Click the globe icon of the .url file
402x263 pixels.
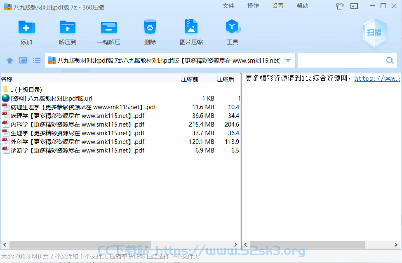click(5, 98)
